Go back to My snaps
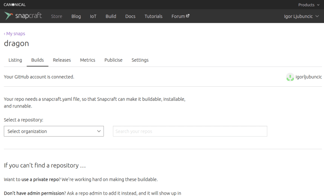This screenshot has width=324, height=196. click(x=14, y=34)
